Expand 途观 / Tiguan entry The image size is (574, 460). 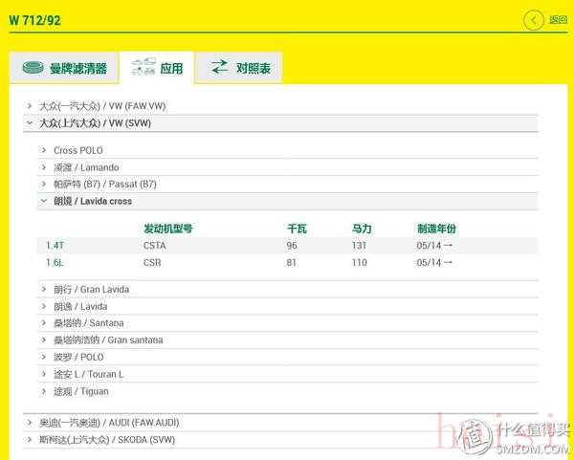click(x=80, y=391)
